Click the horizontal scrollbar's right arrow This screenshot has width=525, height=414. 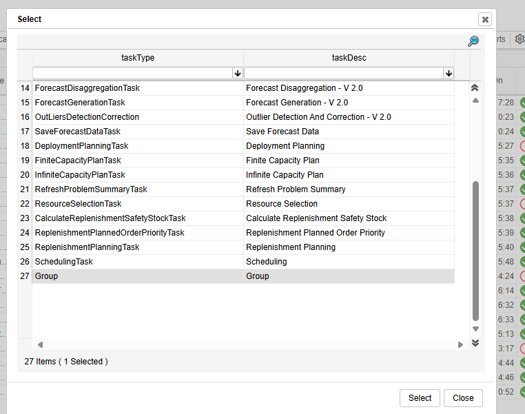(x=460, y=344)
